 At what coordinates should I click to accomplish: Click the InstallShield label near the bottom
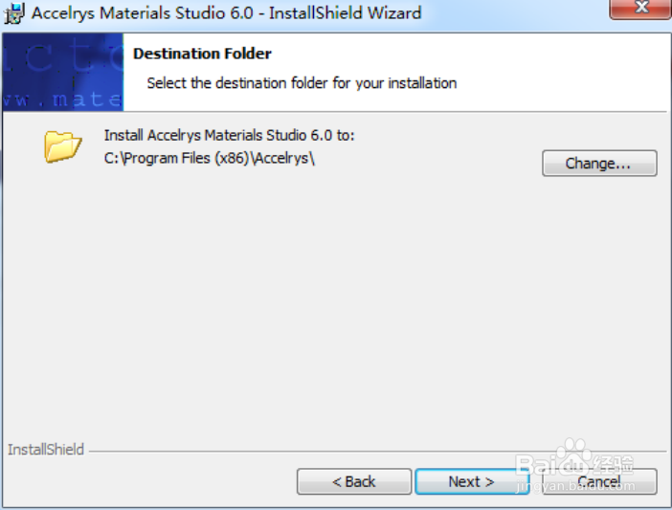pos(46,450)
